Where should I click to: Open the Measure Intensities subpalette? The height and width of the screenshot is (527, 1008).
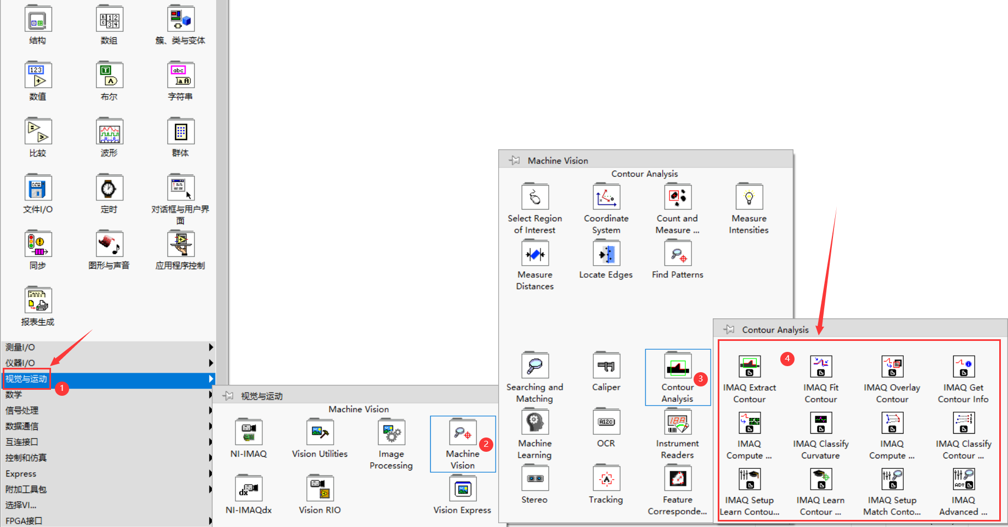749,197
